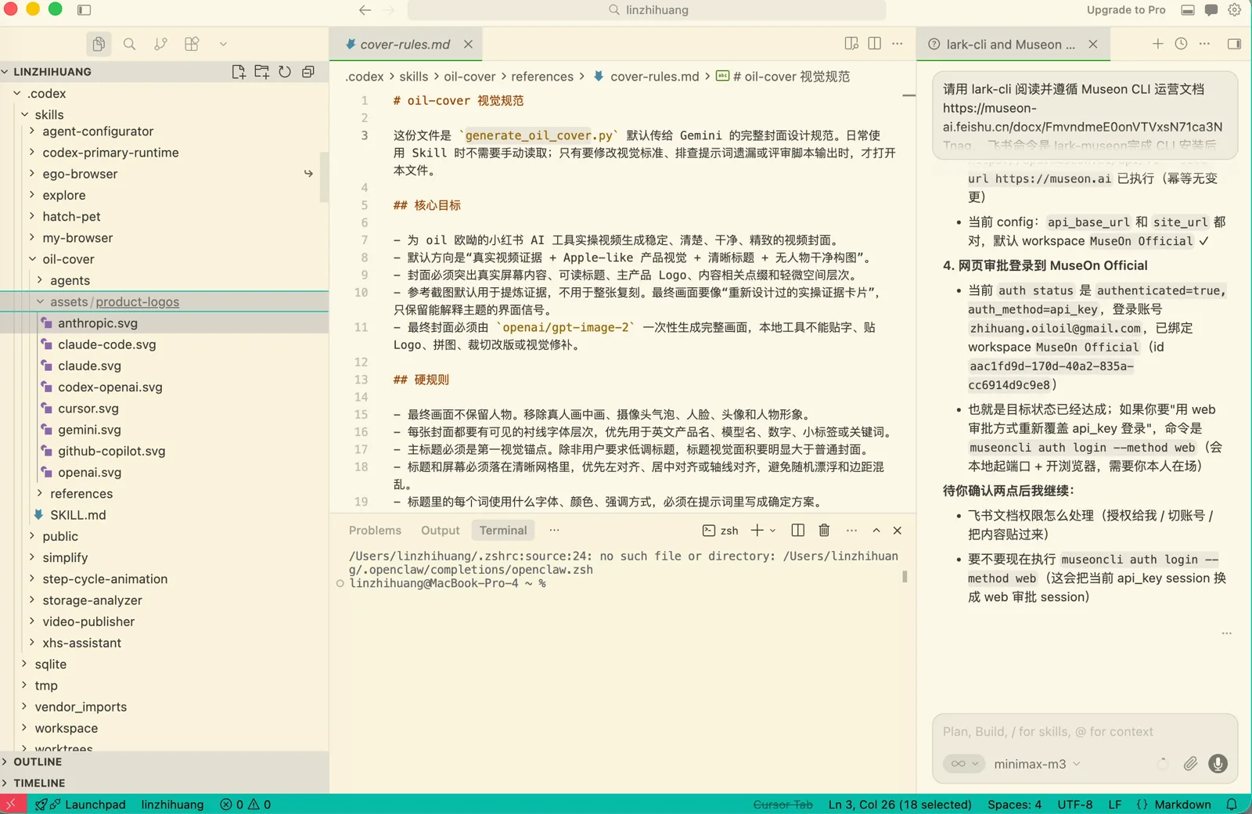
Task: Toggle the bottom panel layout icon
Action: coord(1188,10)
